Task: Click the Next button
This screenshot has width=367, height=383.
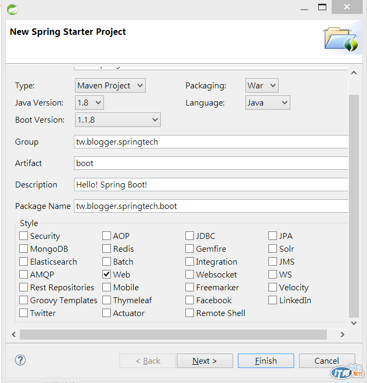Action: (x=205, y=361)
